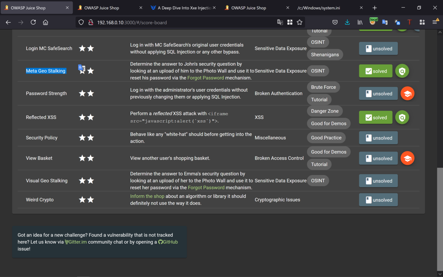The width and height of the screenshot is (443, 277).
Task: Click unsolved button for Security Policy
Action: tap(378, 138)
